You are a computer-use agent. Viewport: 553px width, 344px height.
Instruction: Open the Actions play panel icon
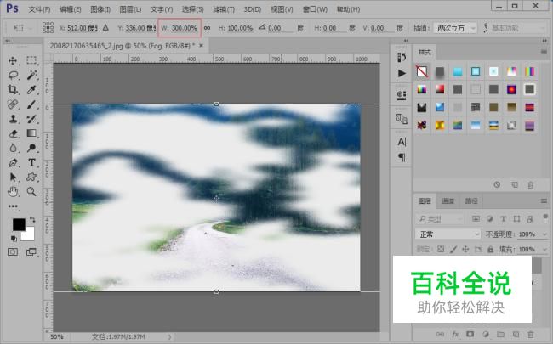402,73
